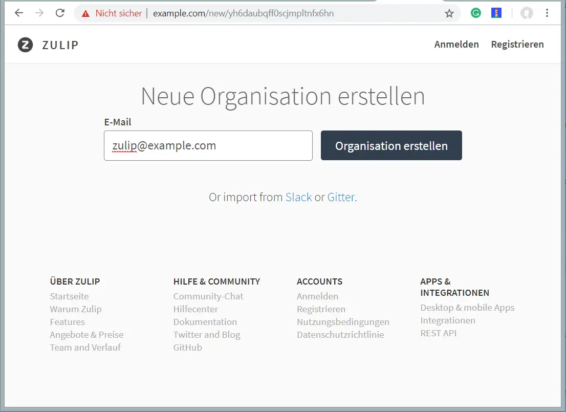Open 'Warum Zulip' footer link
Image resolution: width=566 pixels, height=412 pixels.
[76, 309]
